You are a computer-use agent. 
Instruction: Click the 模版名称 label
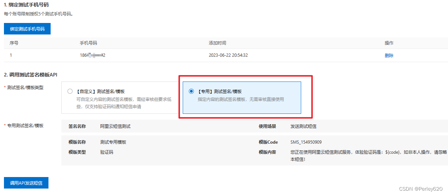[77, 142]
